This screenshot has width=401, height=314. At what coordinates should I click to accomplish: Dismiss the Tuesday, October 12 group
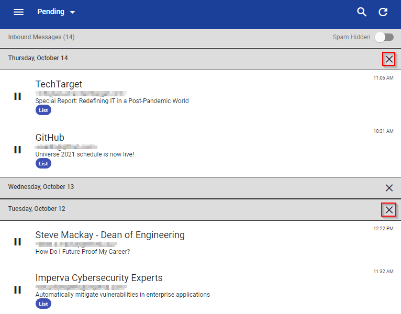click(x=389, y=210)
